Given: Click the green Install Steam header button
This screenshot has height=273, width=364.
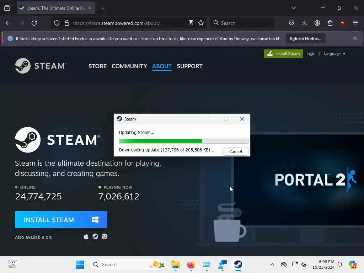Looking at the screenshot, I should coord(283,54).
